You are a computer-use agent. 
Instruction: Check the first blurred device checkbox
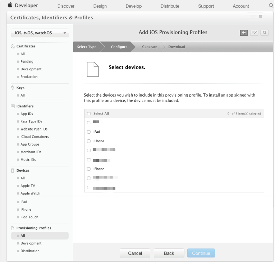[89, 123]
